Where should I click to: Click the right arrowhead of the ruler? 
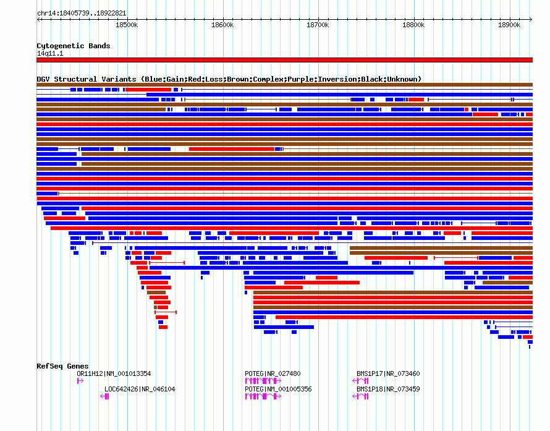pyautogui.click(x=531, y=20)
